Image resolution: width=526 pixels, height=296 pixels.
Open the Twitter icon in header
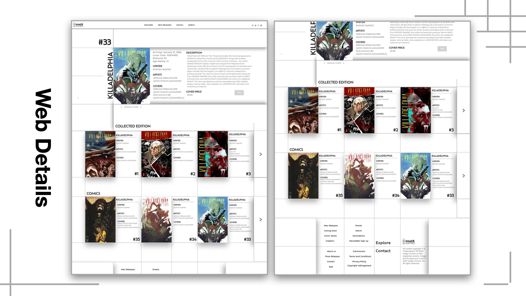click(x=255, y=25)
